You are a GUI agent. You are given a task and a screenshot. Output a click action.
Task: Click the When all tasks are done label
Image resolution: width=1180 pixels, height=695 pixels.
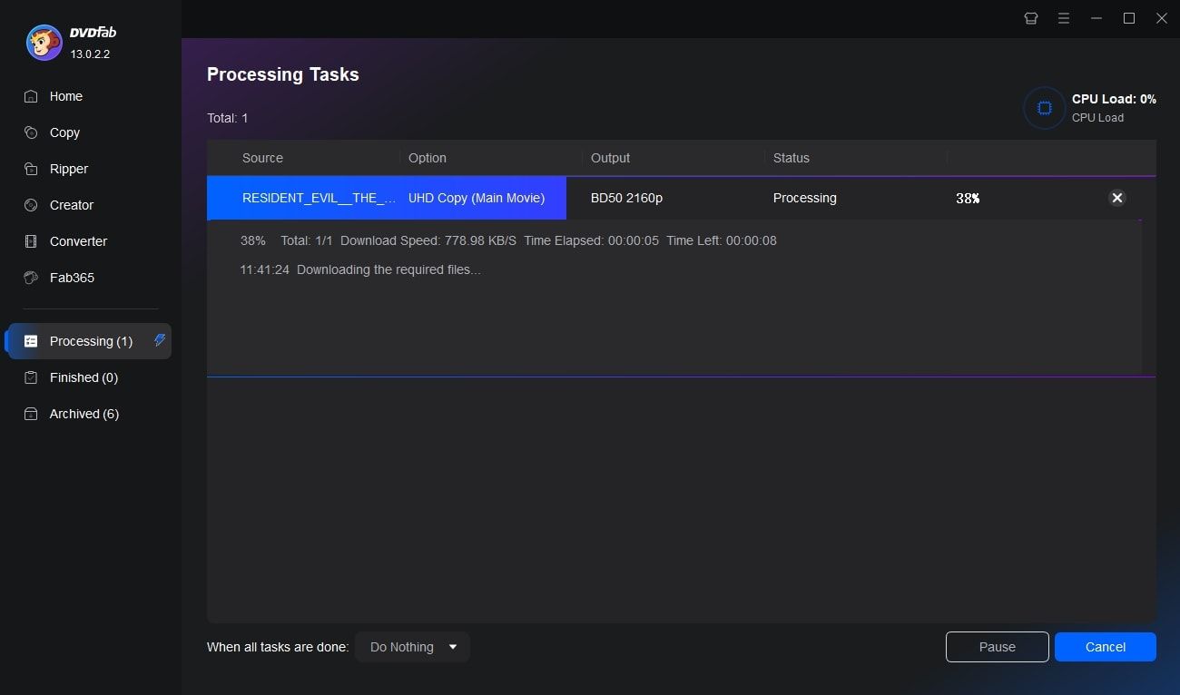[x=278, y=647]
